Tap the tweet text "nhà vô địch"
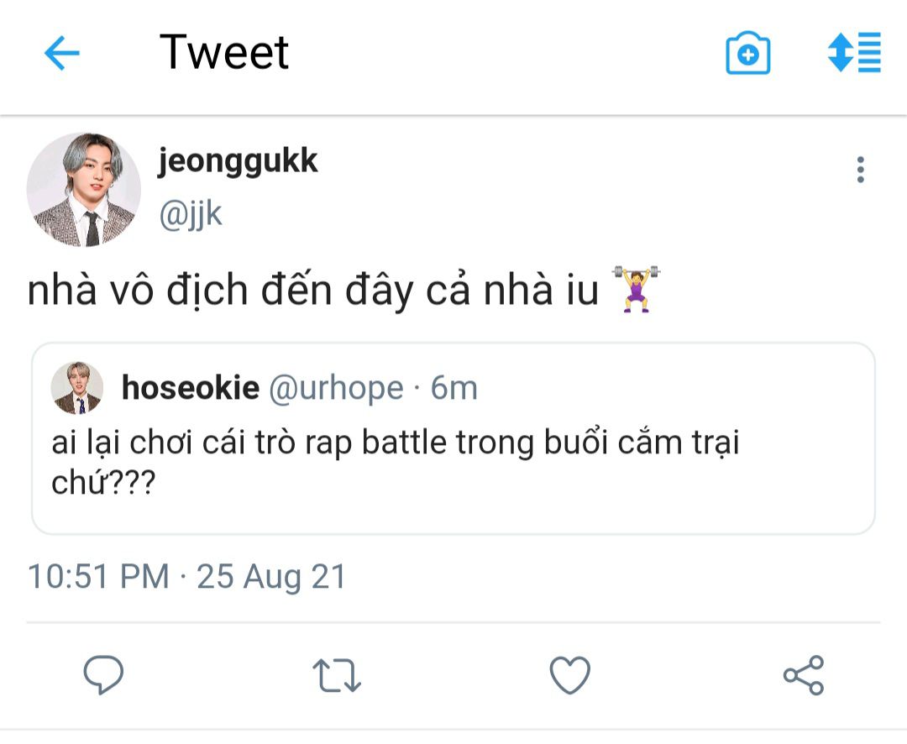Screen dimensions: 907x744 [138, 291]
